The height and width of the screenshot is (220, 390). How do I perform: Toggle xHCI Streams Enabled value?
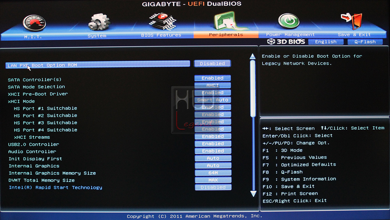tap(213, 136)
